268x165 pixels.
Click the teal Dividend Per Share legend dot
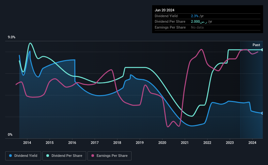pos(48,156)
